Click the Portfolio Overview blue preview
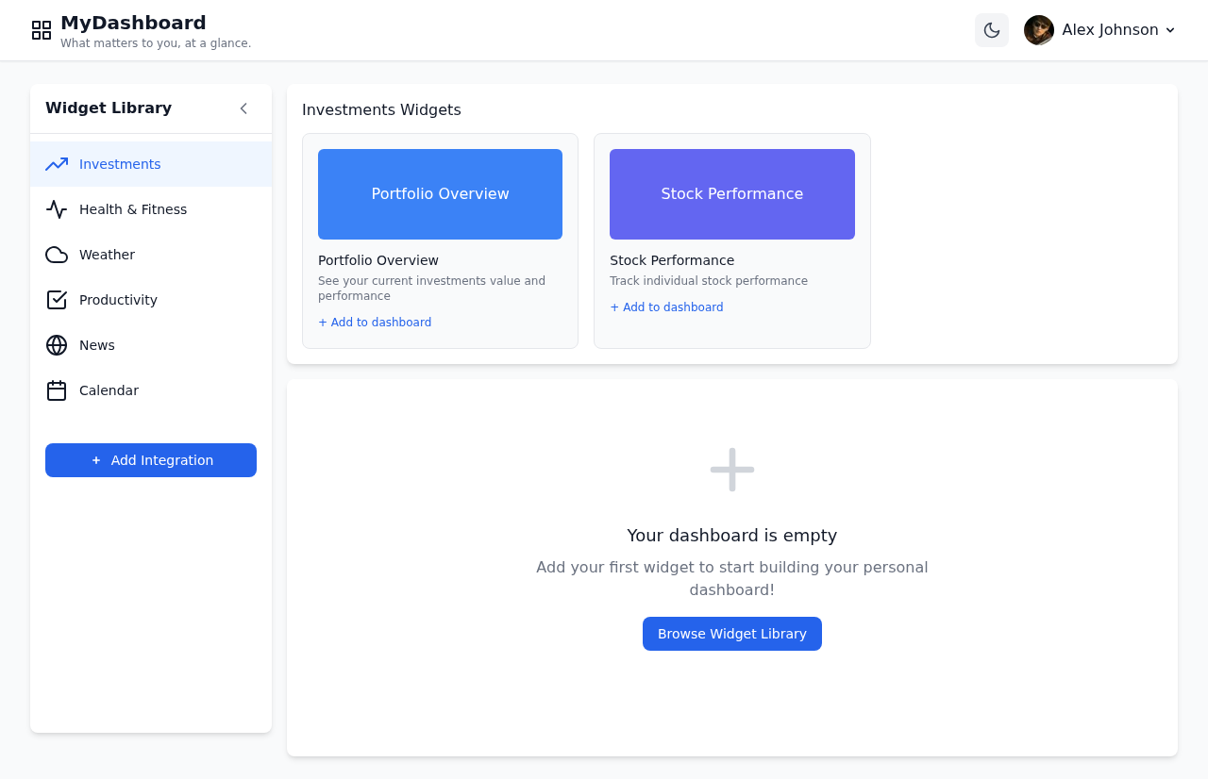 (440, 193)
